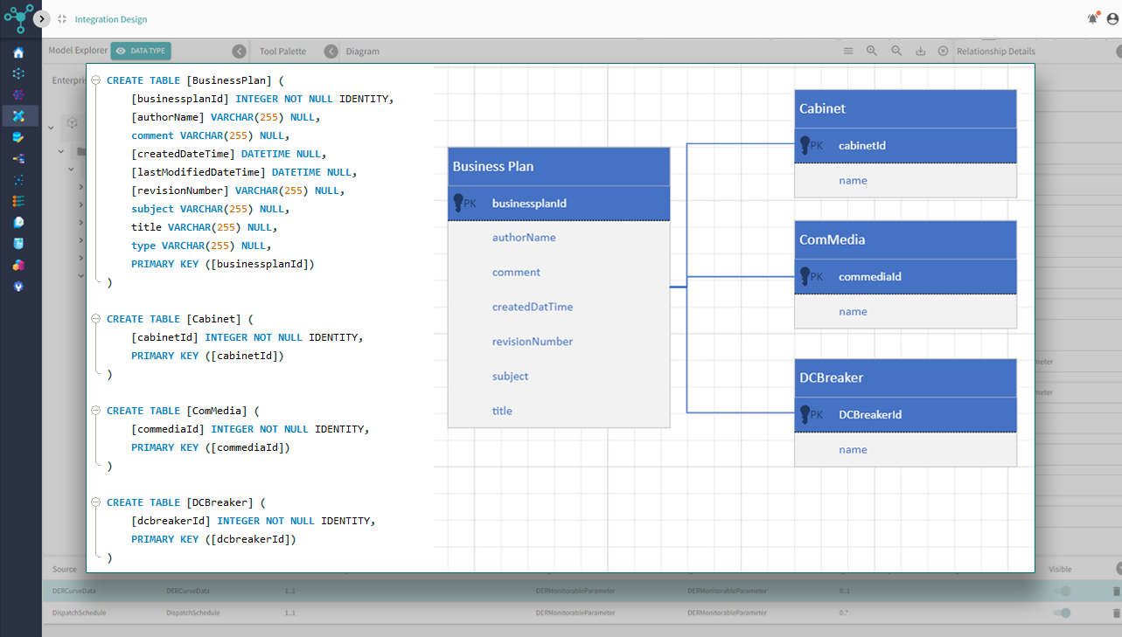Open the Home page from sidebar
The image size is (1122, 637).
[x=18, y=52]
